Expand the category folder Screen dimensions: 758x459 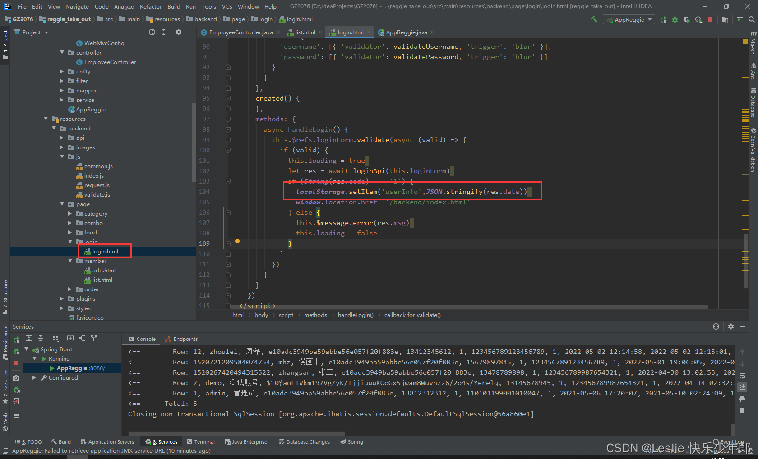coord(70,213)
